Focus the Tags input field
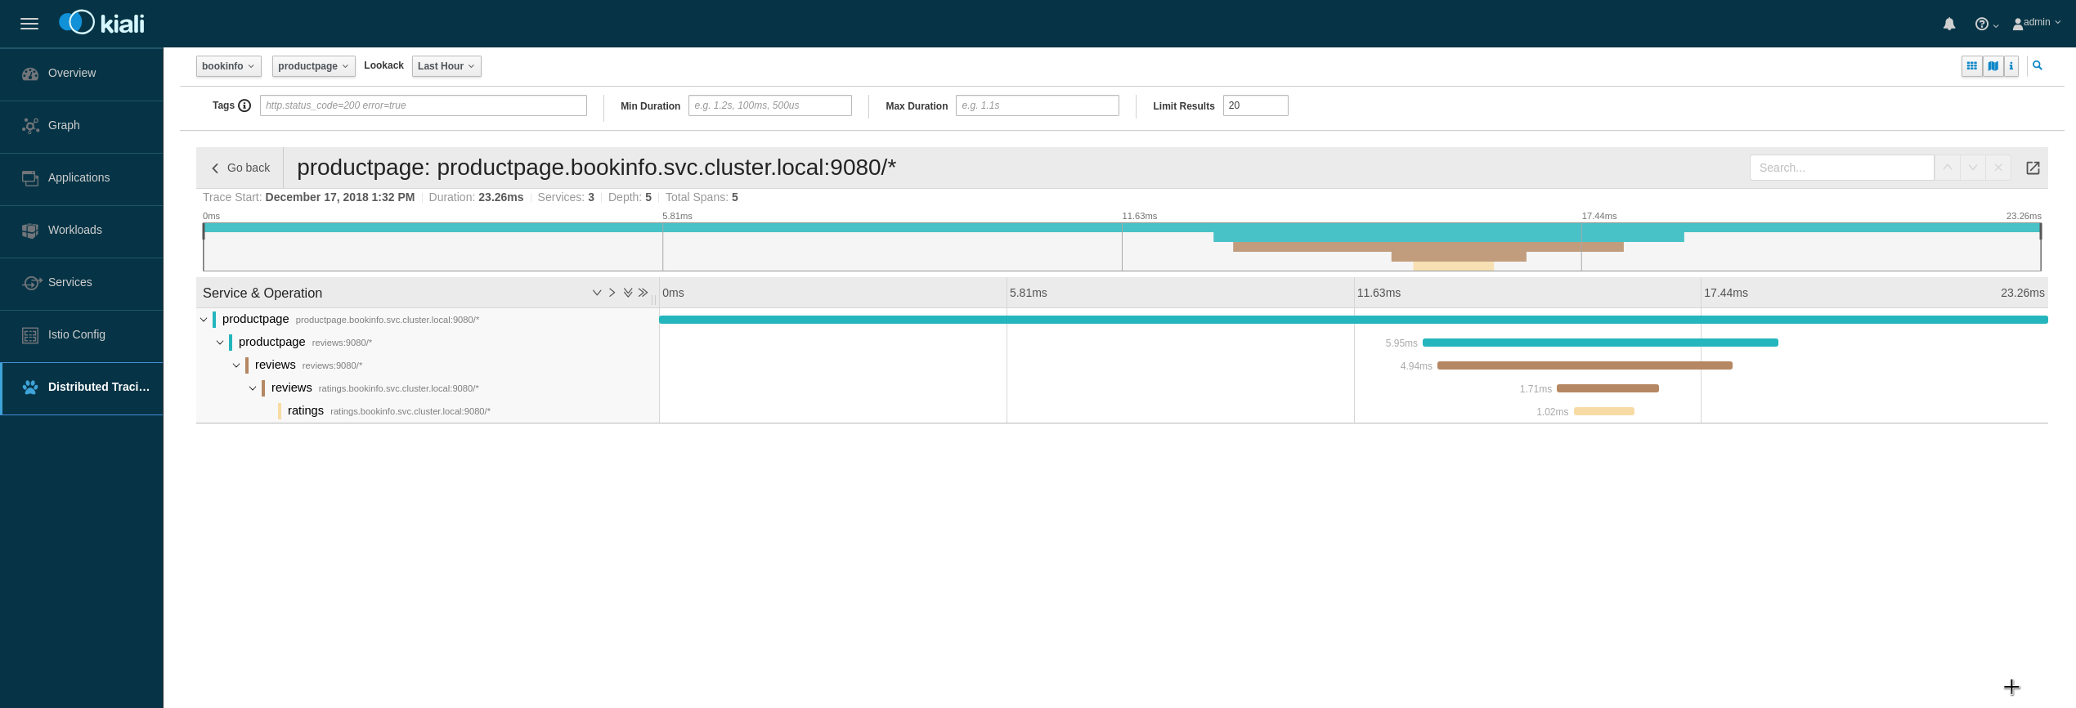Image resolution: width=2076 pixels, height=708 pixels. (424, 105)
